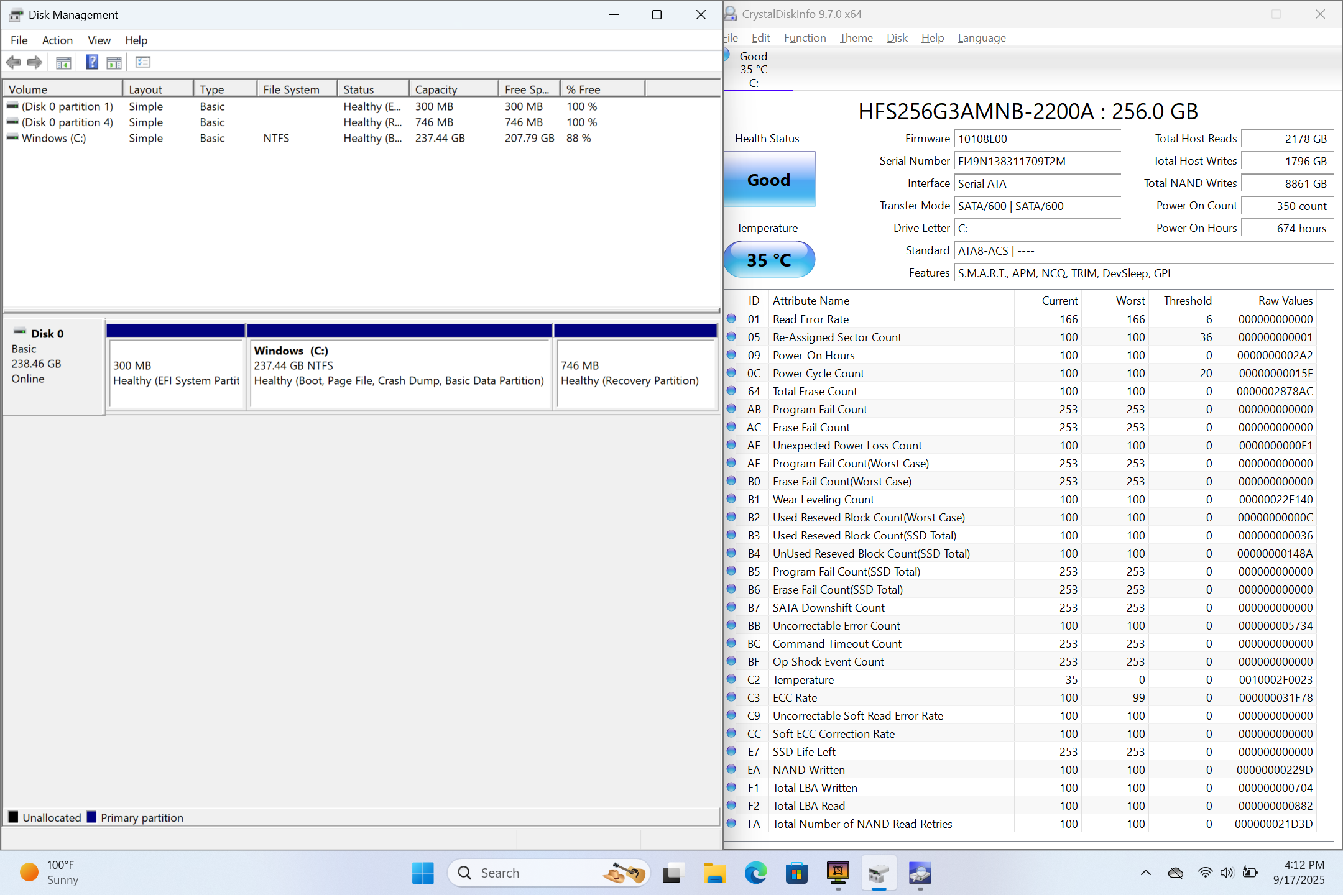Open the Windows Start button
This screenshot has height=895, width=1343.
pos(423,873)
